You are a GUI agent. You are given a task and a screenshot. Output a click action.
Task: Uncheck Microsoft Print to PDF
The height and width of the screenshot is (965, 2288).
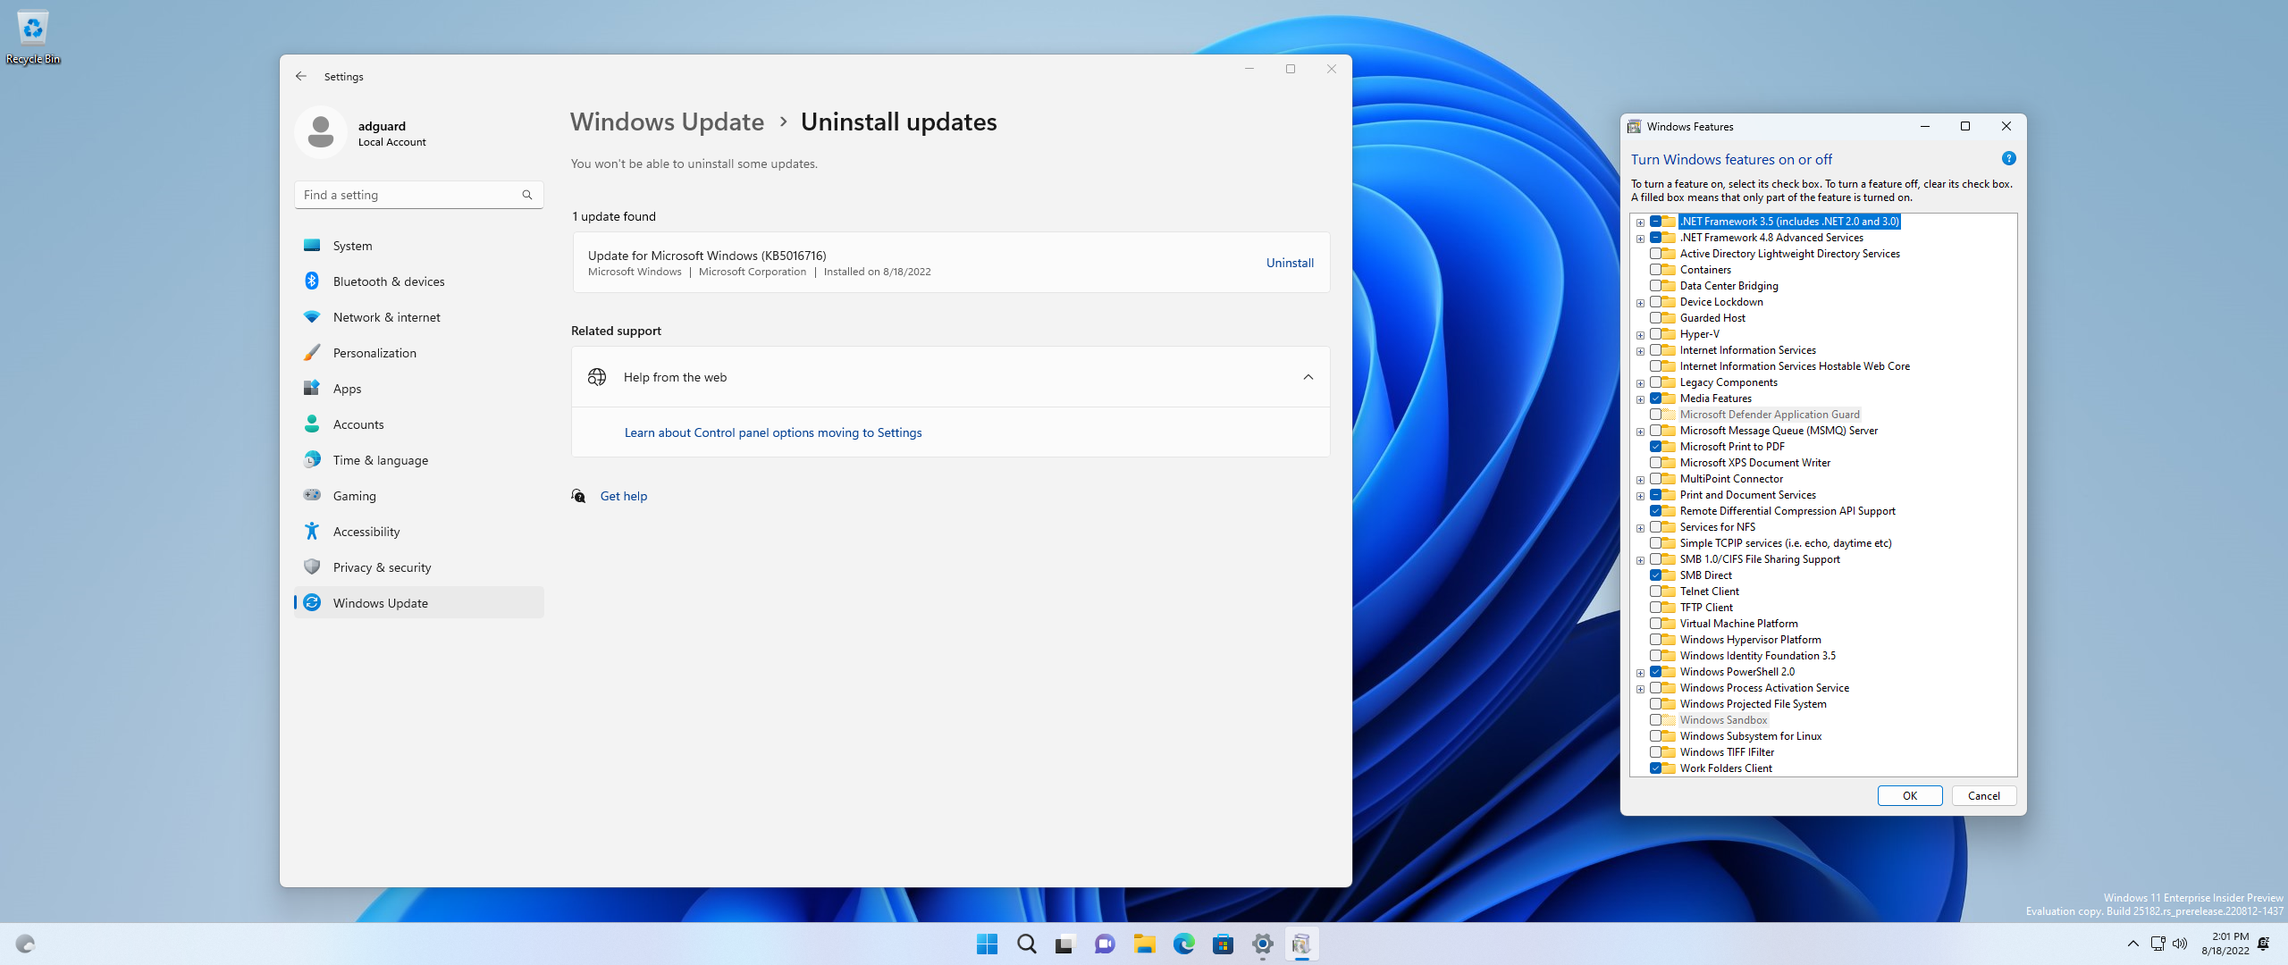(x=1656, y=447)
